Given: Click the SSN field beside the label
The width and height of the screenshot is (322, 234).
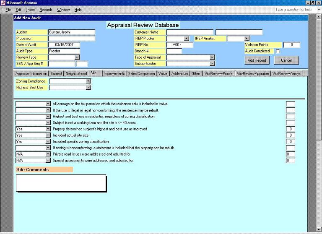Looking at the screenshot, I should click(x=62, y=64).
